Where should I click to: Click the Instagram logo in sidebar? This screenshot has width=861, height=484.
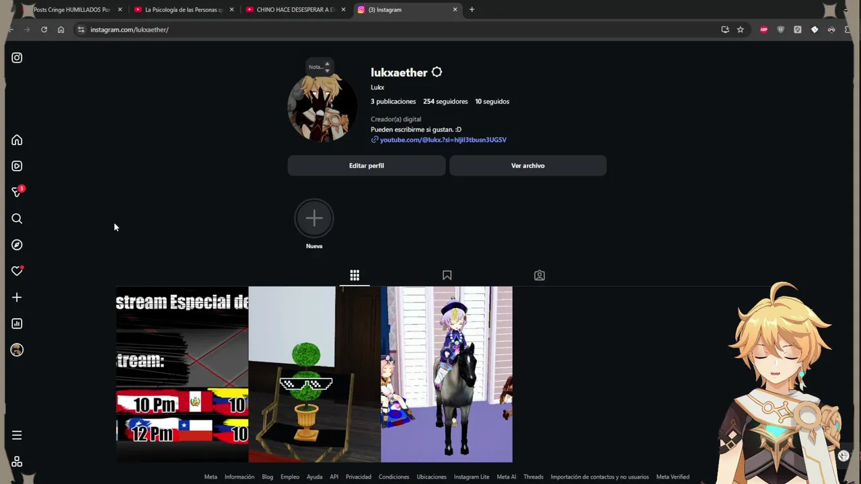point(17,58)
